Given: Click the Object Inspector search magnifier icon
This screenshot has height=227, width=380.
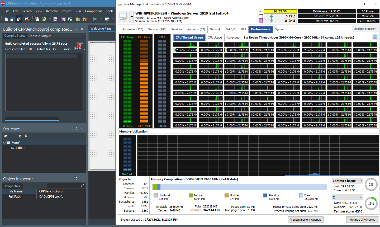Looking at the screenshot, I should (x=82, y=186).
